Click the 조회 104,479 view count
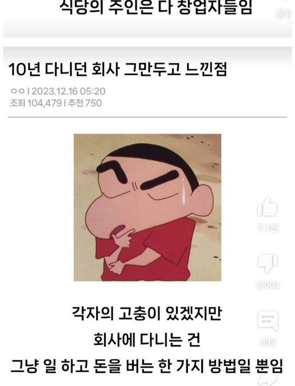The image size is (295, 386). (x=35, y=103)
